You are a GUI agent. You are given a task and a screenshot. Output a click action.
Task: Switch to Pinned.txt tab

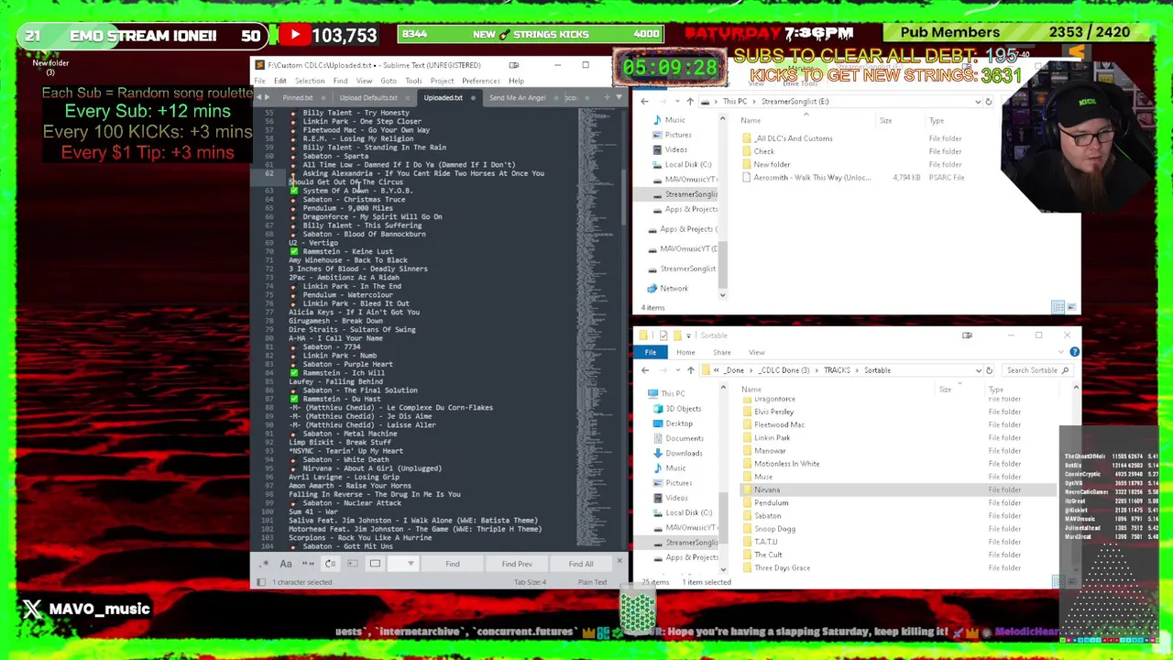[x=298, y=98]
